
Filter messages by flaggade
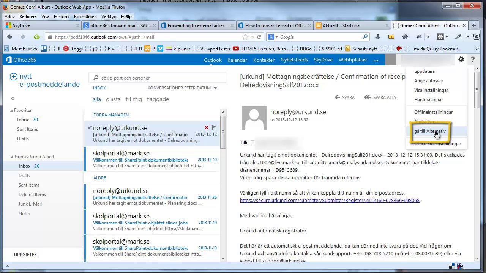(158, 99)
